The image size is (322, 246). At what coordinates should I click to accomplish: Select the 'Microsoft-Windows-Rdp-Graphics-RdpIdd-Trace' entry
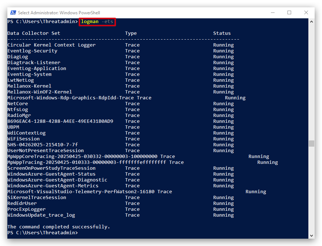pos(71,98)
